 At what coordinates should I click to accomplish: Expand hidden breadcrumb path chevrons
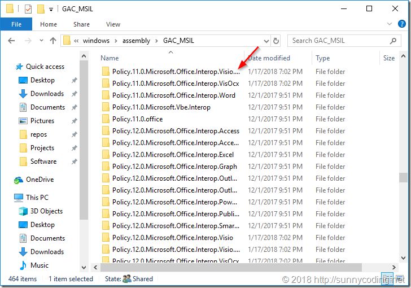pyautogui.click(x=76, y=41)
